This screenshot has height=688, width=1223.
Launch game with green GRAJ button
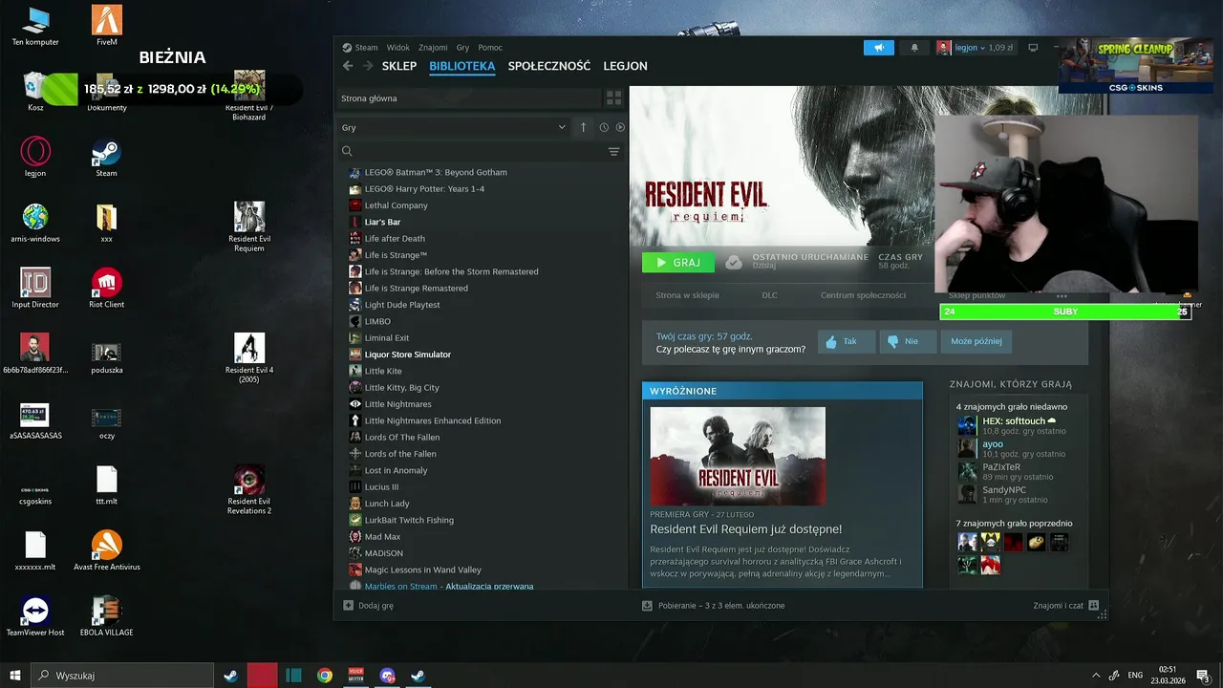click(x=678, y=262)
